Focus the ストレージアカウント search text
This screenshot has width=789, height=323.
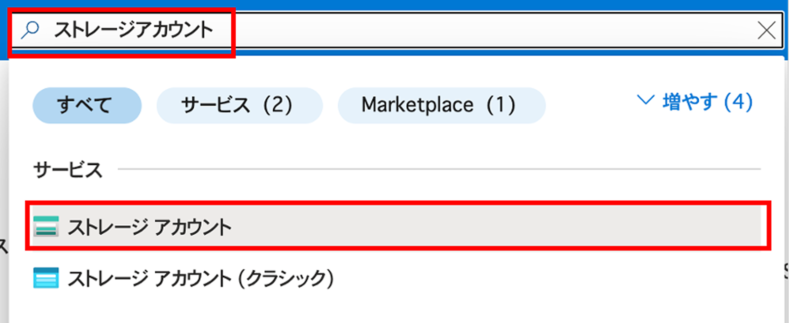133,30
